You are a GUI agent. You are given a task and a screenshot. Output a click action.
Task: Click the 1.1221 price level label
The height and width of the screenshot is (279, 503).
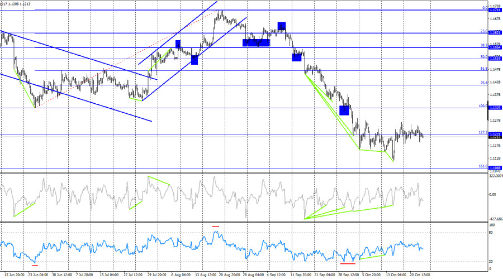(x=495, y=134)
